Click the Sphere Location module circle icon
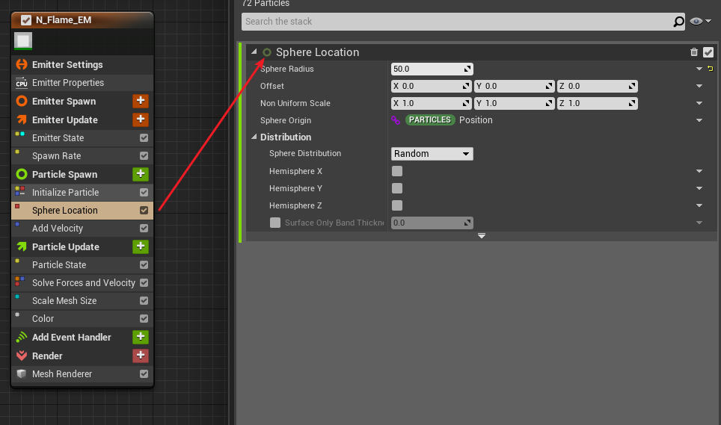Screen dimensions: 721x425 pos(267,52)
